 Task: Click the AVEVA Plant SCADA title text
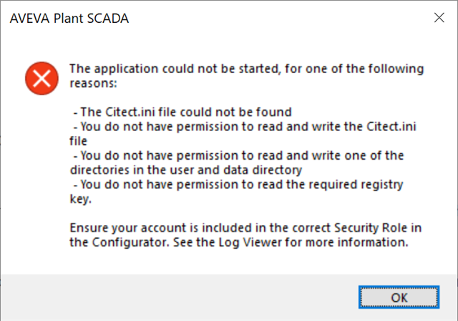pos(69,19)
